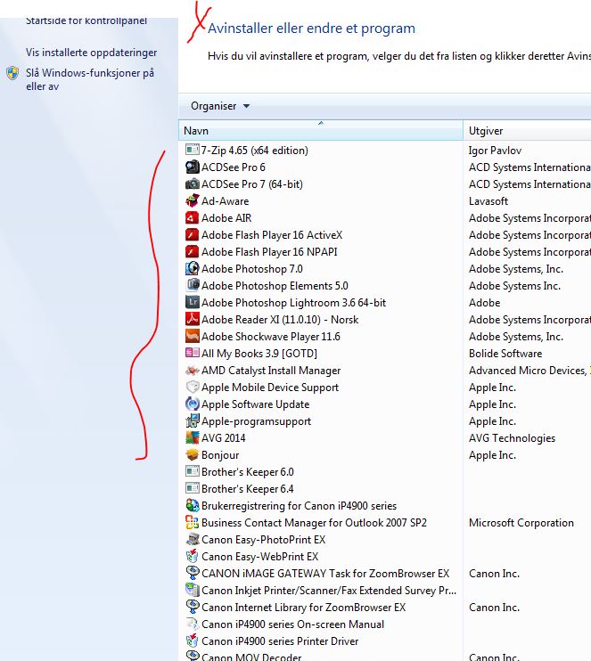Open Vis installerte oppdateringer link
Image resolution: width=591 pixels, height=661 pixels.
coord(92,53)
